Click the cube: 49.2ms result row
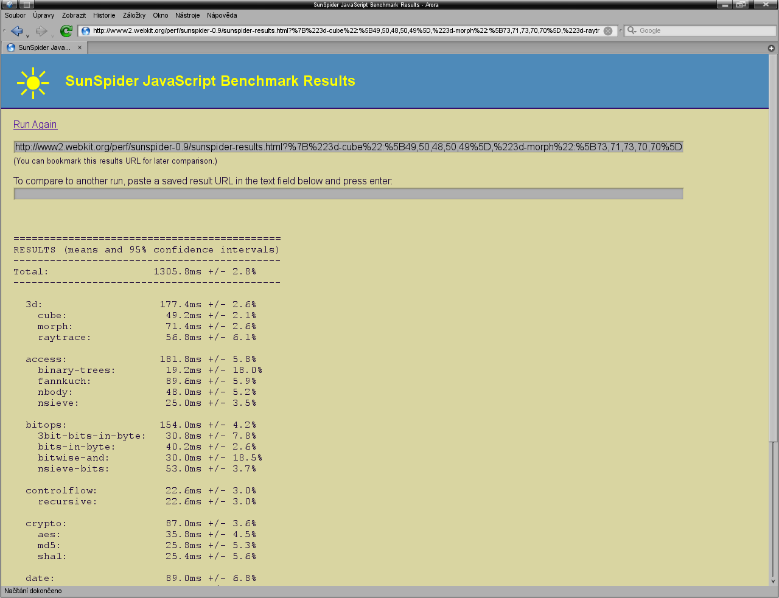Image resolution: width=779 pixels, height=598 pixels. coord(147,315)
